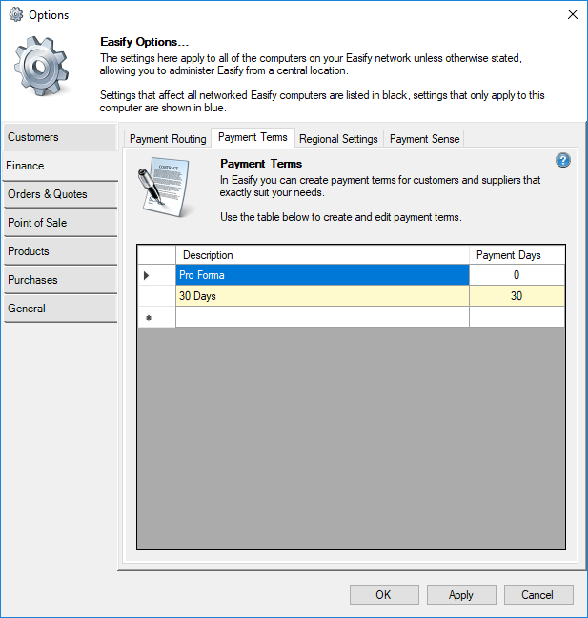Go to the Products settings category

[x=60, y=251]
